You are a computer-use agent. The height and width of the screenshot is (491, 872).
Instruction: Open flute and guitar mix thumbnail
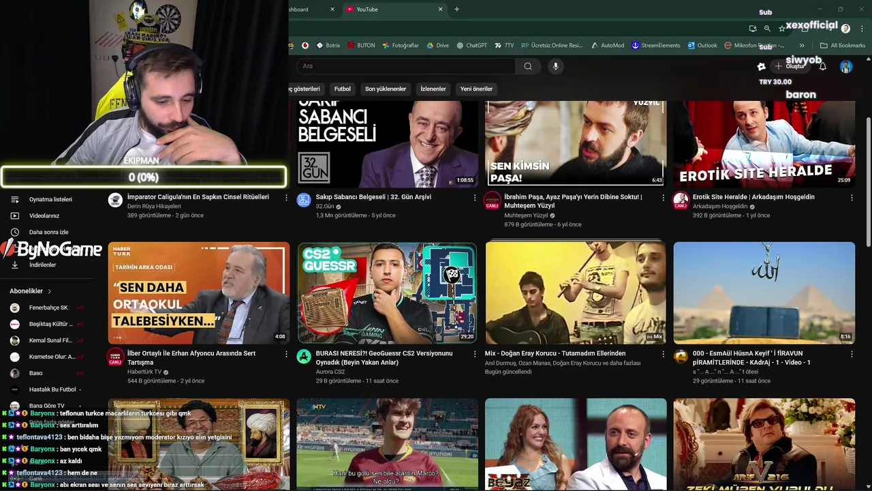[x=576, y=293]
